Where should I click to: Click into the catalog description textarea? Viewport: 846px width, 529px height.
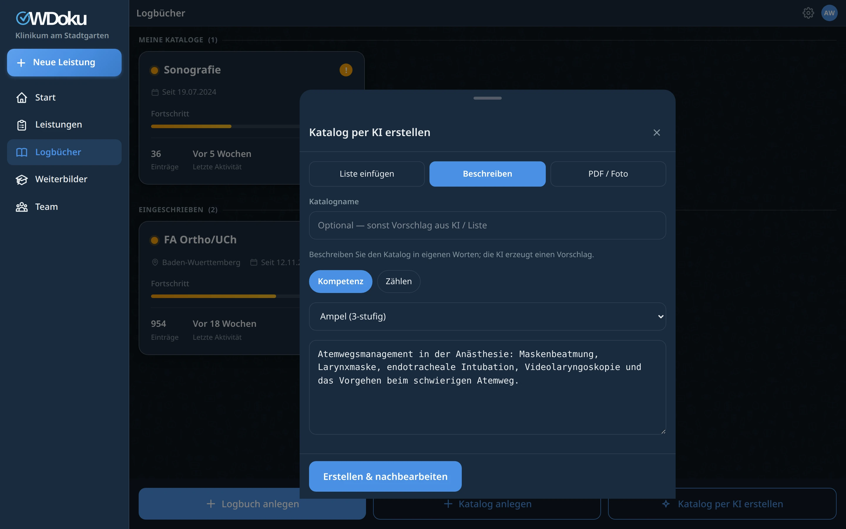pos(487,387)
